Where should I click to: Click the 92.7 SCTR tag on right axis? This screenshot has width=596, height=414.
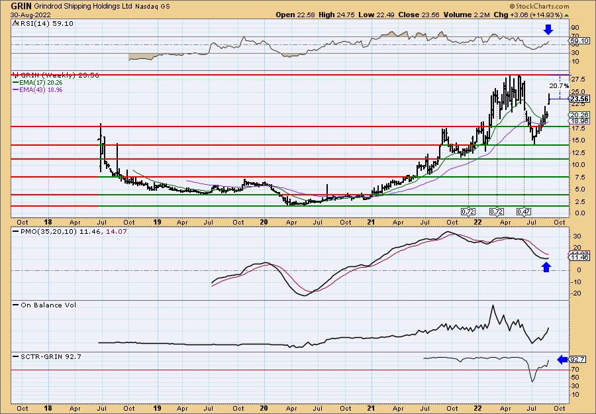click(x=578, y=359)
